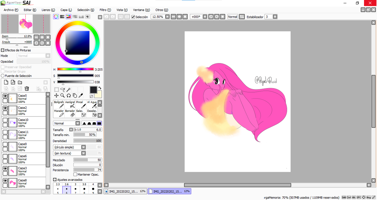The image size is (377, 200).
Task: Swap foreground and background colors
Action: 100,88
